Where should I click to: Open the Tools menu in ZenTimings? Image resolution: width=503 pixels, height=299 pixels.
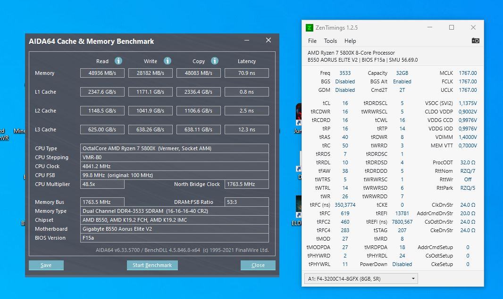[x=330, y=41]
